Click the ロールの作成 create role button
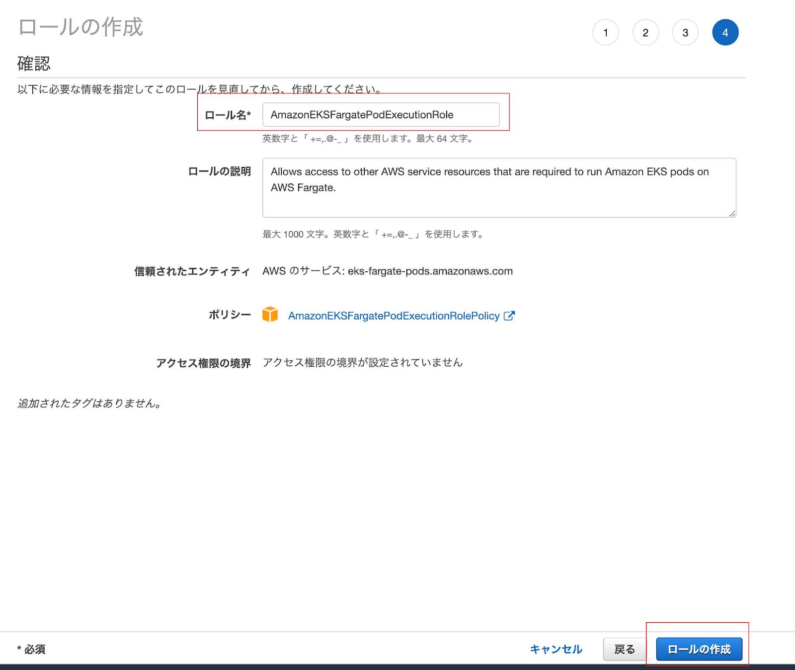 pos(699,649)
